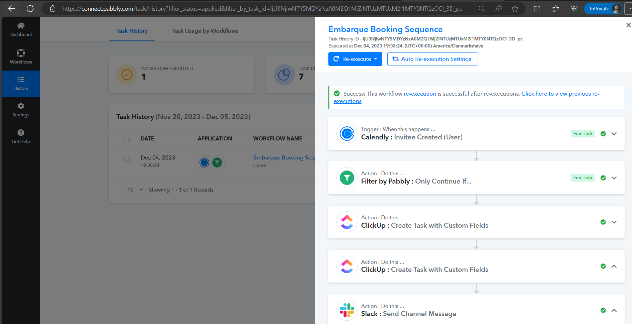
Task: Click the WORKFLOW NAME column header
Action: pos(278,138)
